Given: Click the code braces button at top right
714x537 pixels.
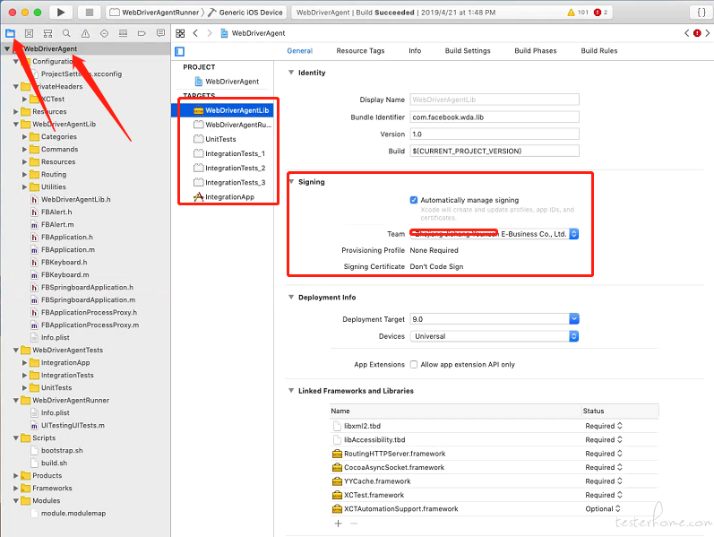Looking at the screenshot, I should pyautogui.click(x=701, y=13).
